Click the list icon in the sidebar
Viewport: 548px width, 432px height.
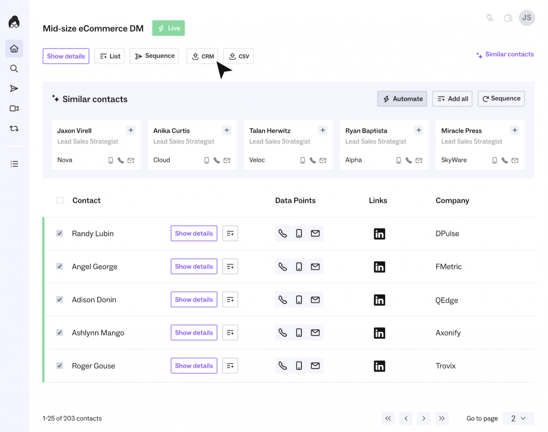click(14, 164)
